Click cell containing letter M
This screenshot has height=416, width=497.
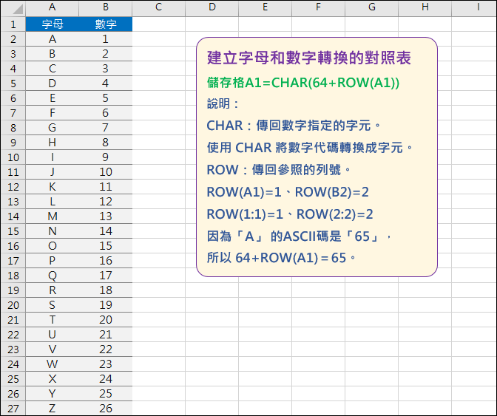tap(53, 216)
